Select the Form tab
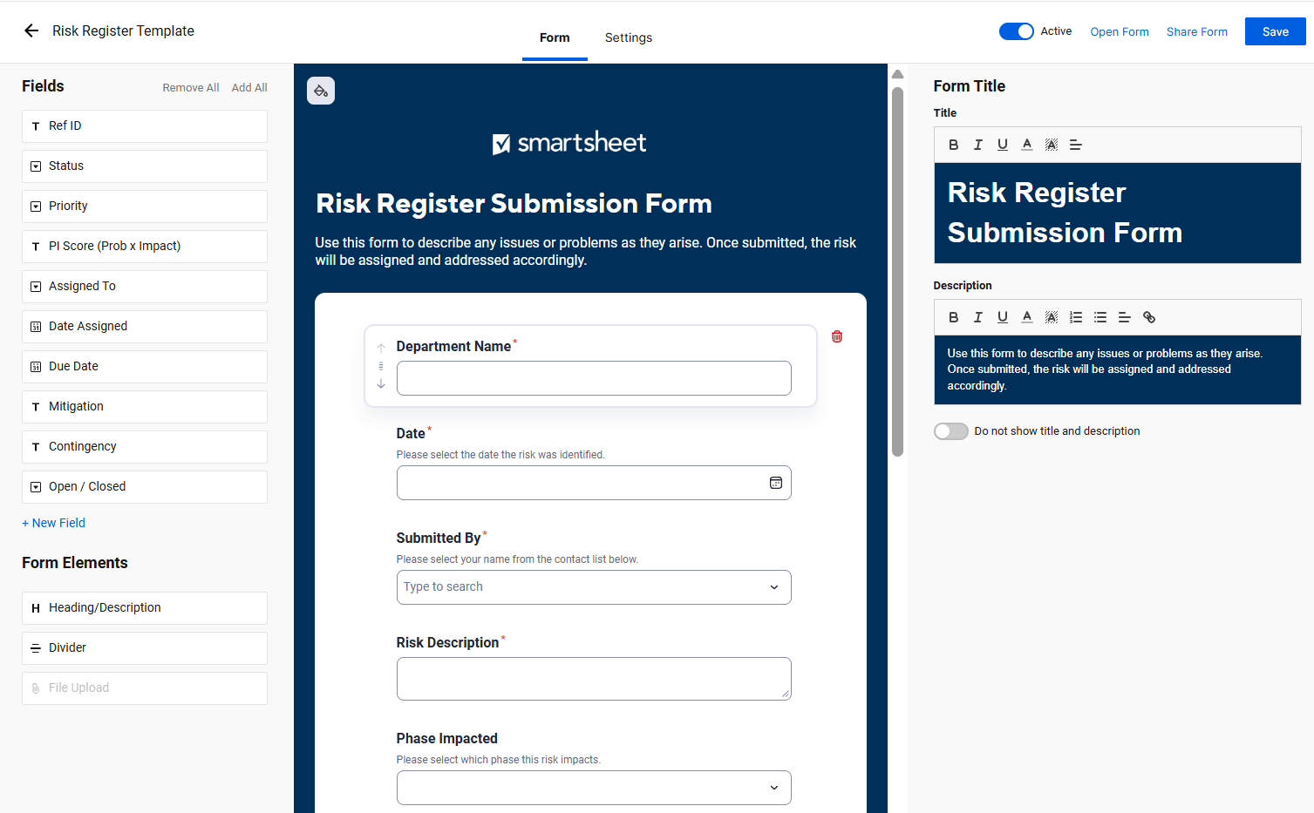 555,37
